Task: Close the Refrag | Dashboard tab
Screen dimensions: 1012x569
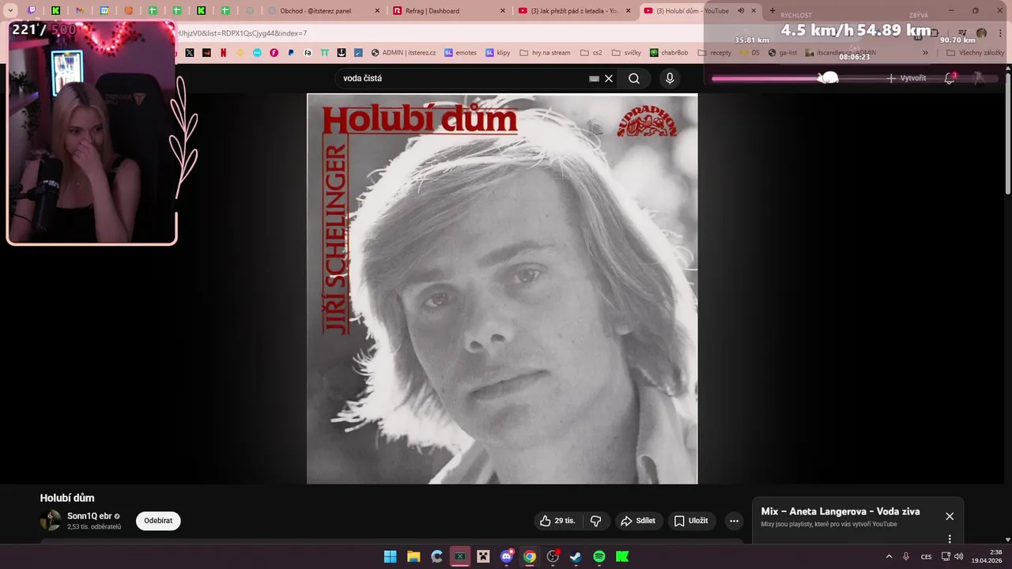Action: [x=503, y=11]
